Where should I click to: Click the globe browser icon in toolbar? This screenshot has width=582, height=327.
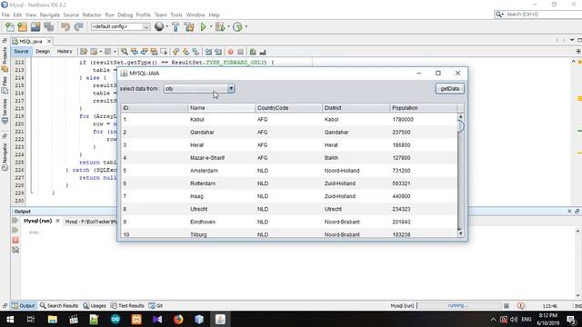159,26
